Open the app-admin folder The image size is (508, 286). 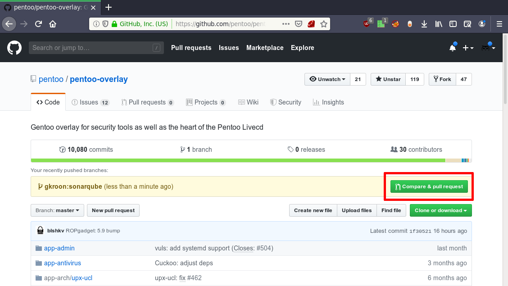(59, 248)
